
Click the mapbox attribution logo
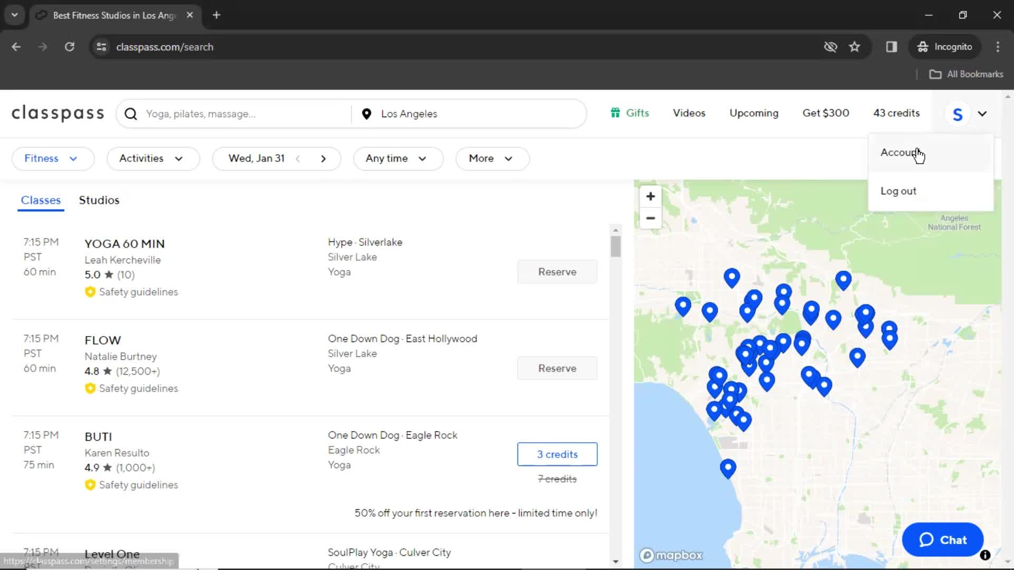pos(671,555)
